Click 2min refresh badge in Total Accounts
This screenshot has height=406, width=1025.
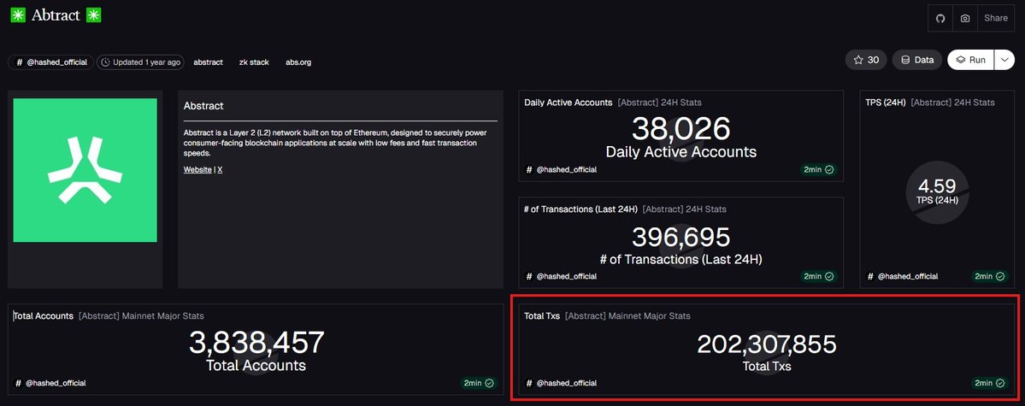coord(480,383)
